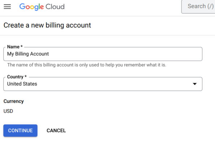Viewport: 215px width, 142px height.
Task: Click the Currency label
Action: 14,101
